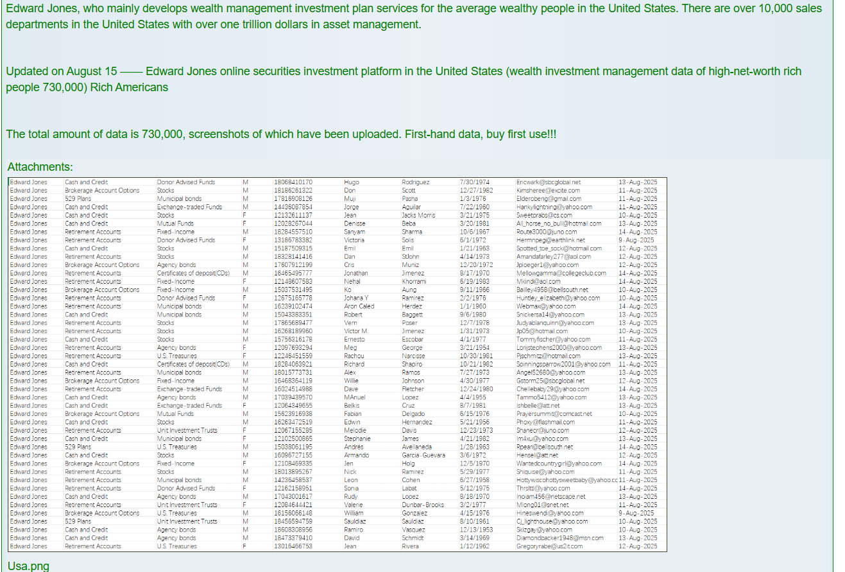Click 'Exchange-traded Funds' in the fourth table row

(189, 207)
